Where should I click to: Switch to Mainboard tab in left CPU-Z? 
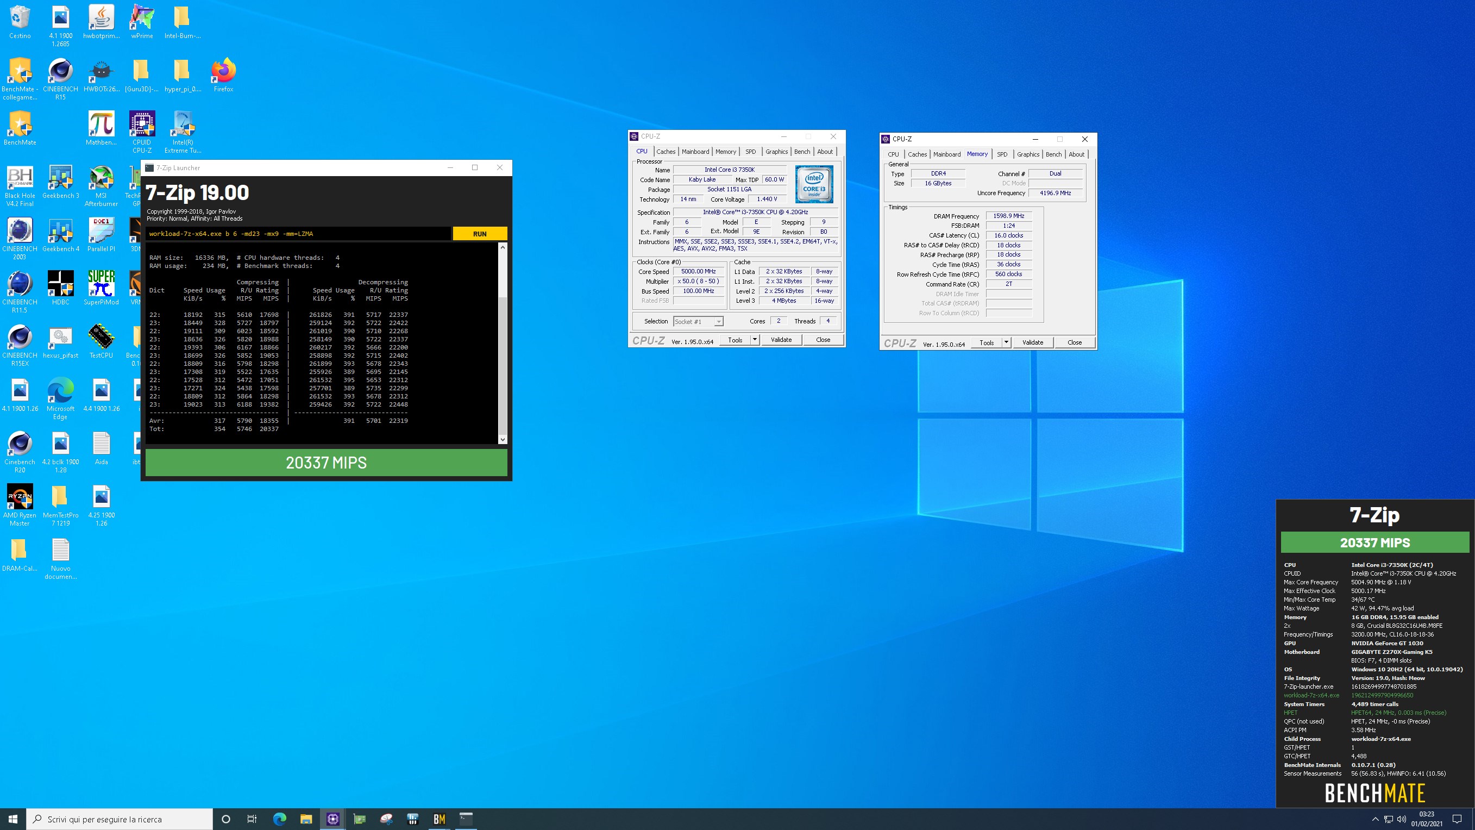[695, 151]
